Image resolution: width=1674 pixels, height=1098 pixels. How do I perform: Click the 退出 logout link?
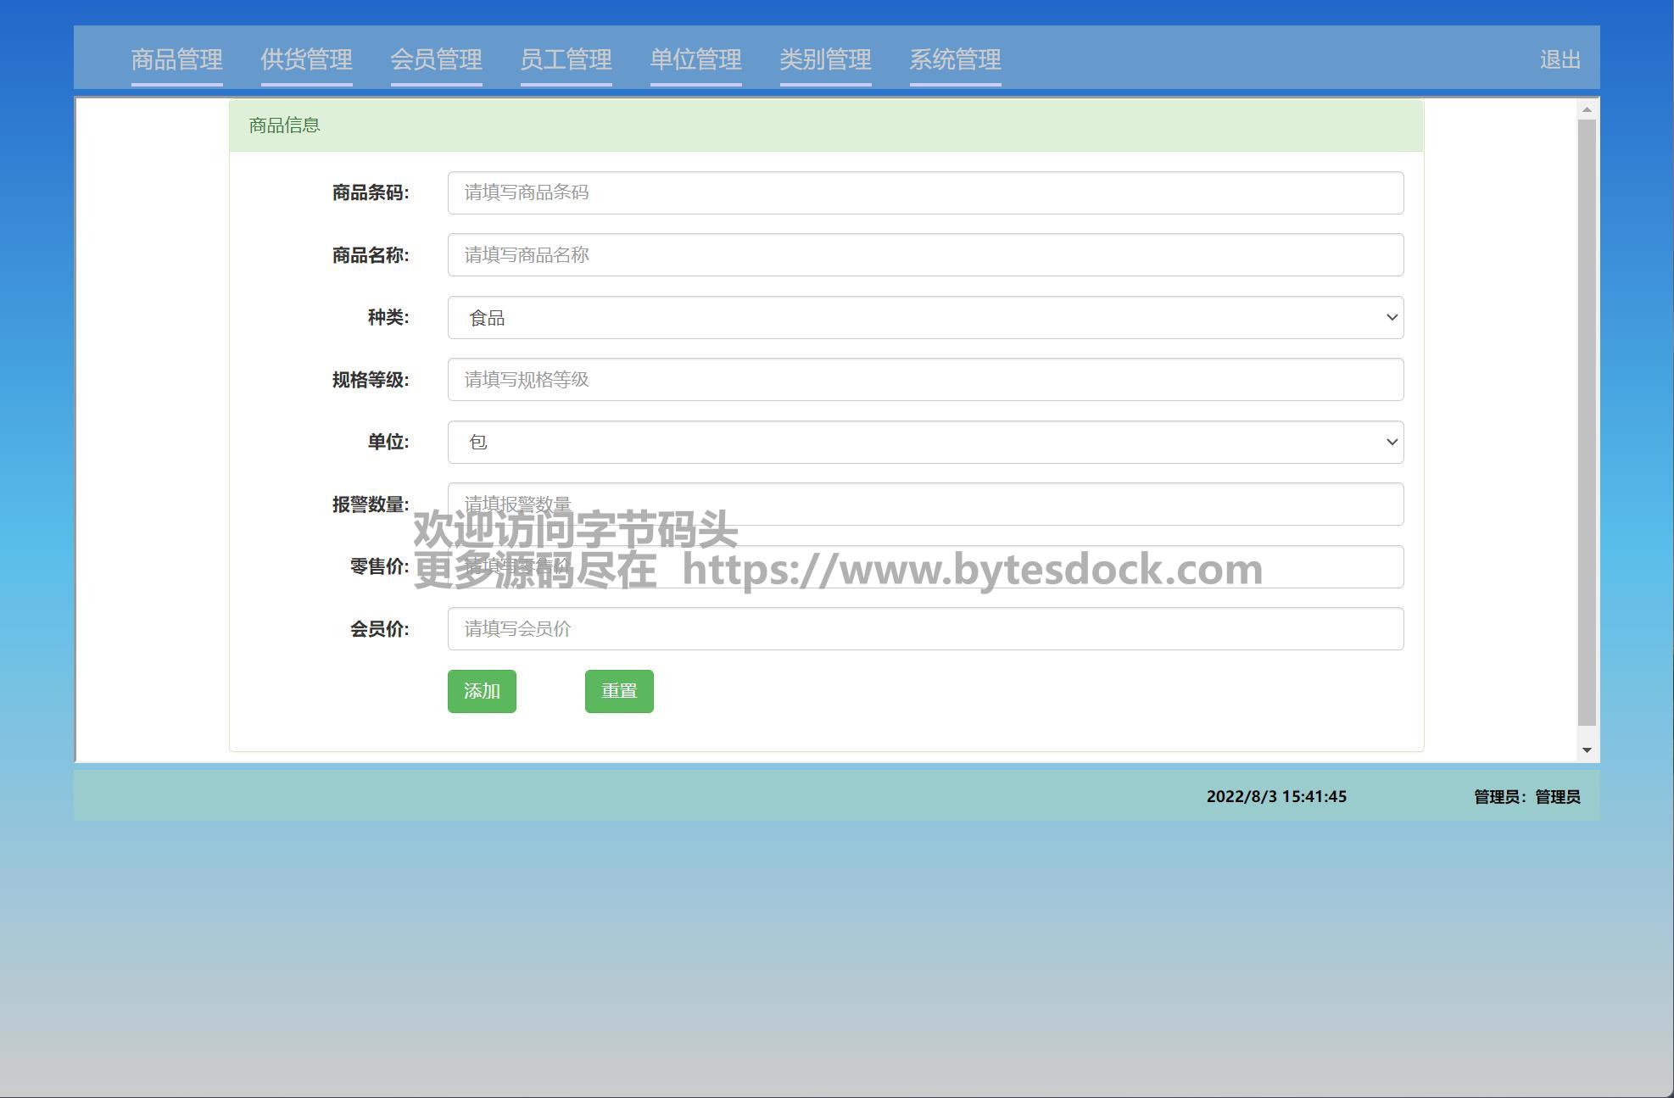pos(1560,59)
